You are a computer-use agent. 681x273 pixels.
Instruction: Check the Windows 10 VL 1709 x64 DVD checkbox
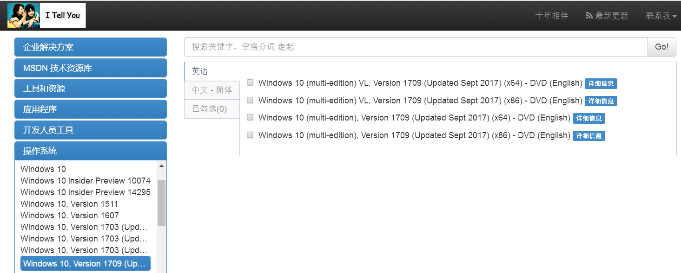[x=250, y=83]
